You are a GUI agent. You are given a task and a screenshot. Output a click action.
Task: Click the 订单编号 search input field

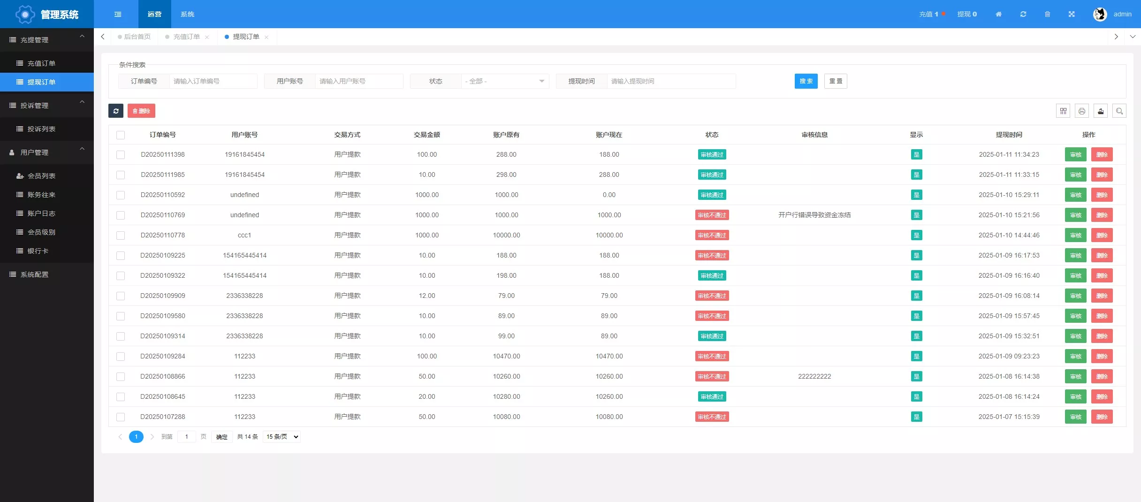point(213,81)
